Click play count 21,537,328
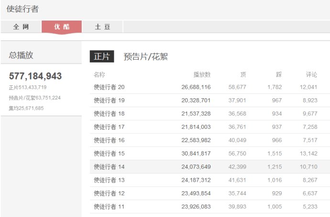330x217 pixels. 196,114
